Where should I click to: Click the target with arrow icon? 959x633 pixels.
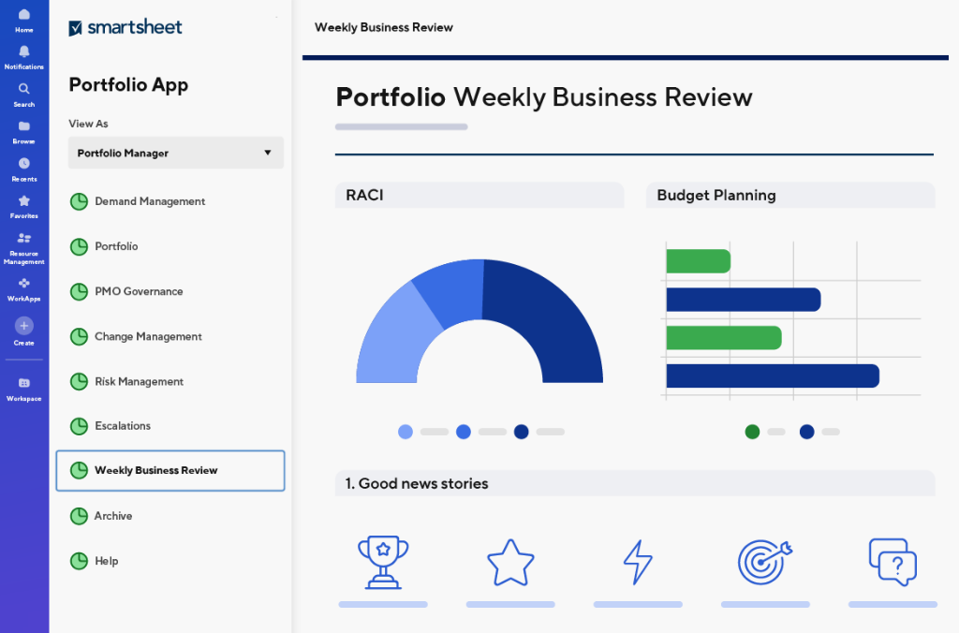pyautogui.click(x=765, y=563)
